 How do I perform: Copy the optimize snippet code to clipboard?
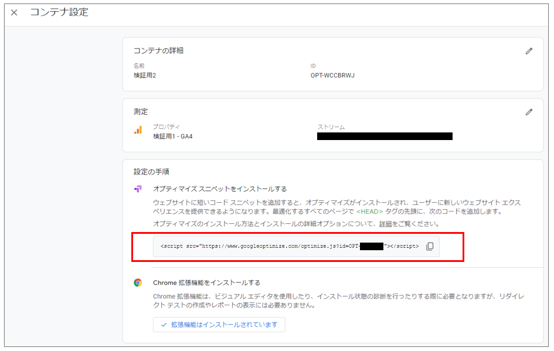(x=430, y=246)
